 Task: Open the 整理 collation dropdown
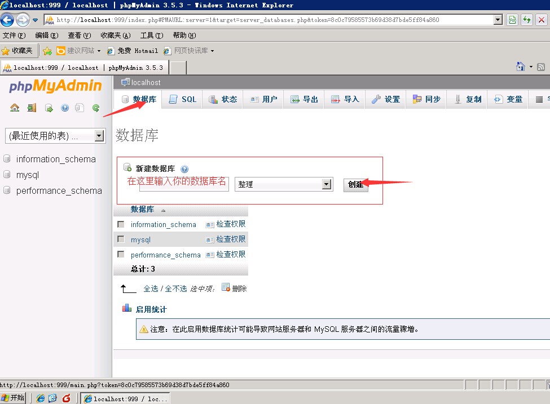point(283,184)
